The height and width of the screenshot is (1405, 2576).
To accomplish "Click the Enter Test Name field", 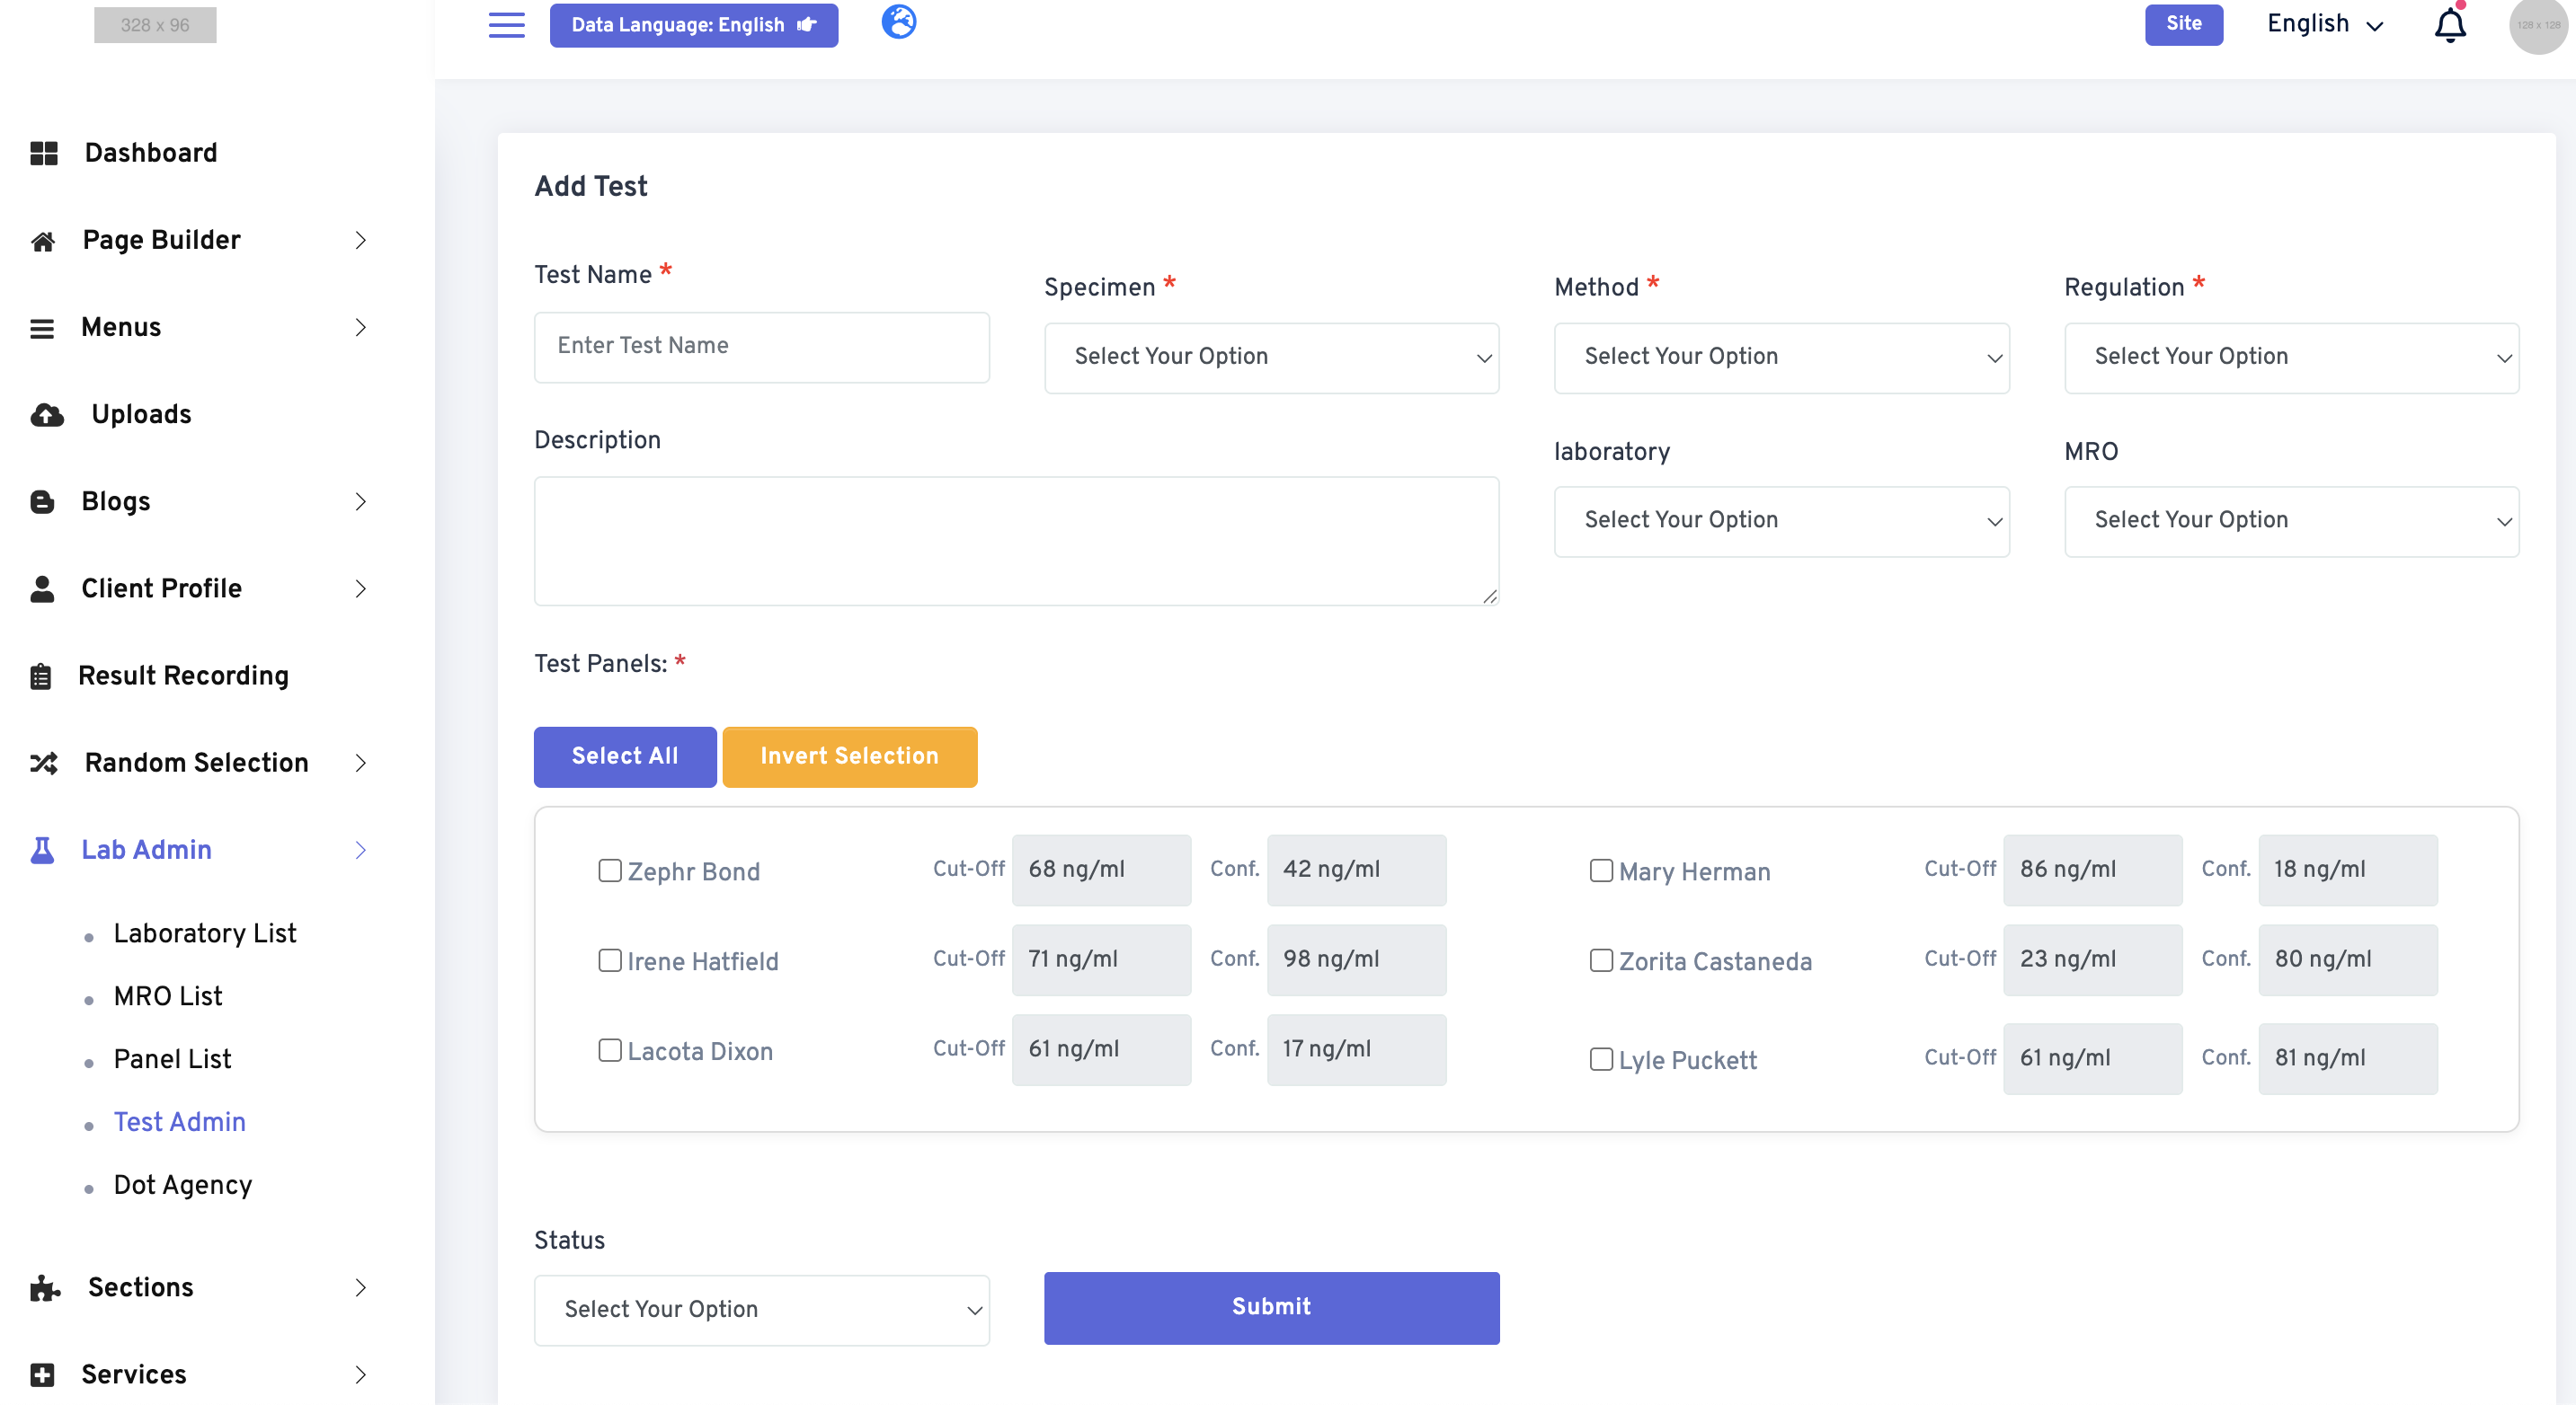I will (761, 346).
